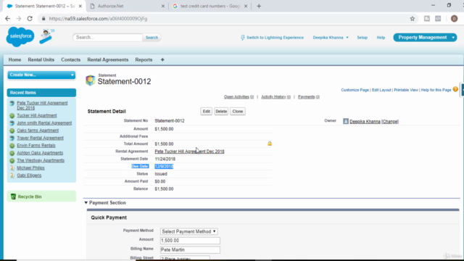Screen dimensions: 464x261
Task: Click the owner Change link
Action: tap(390, 121)
